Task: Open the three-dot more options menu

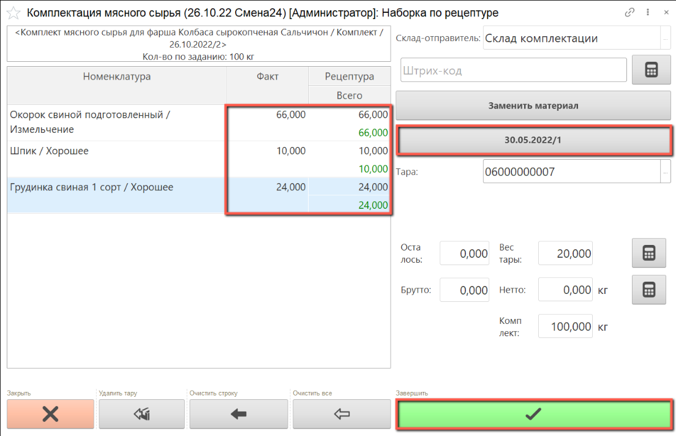Action: [x=647, y=12]
